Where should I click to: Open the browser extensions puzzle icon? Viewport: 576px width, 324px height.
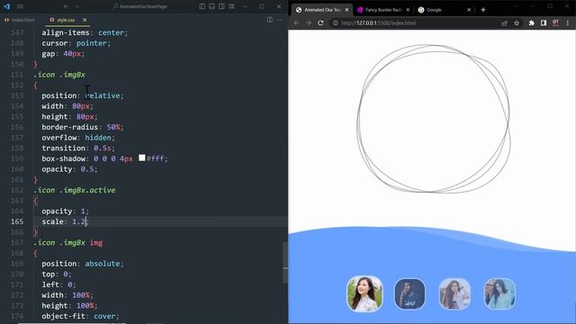(x=531, y=22)
